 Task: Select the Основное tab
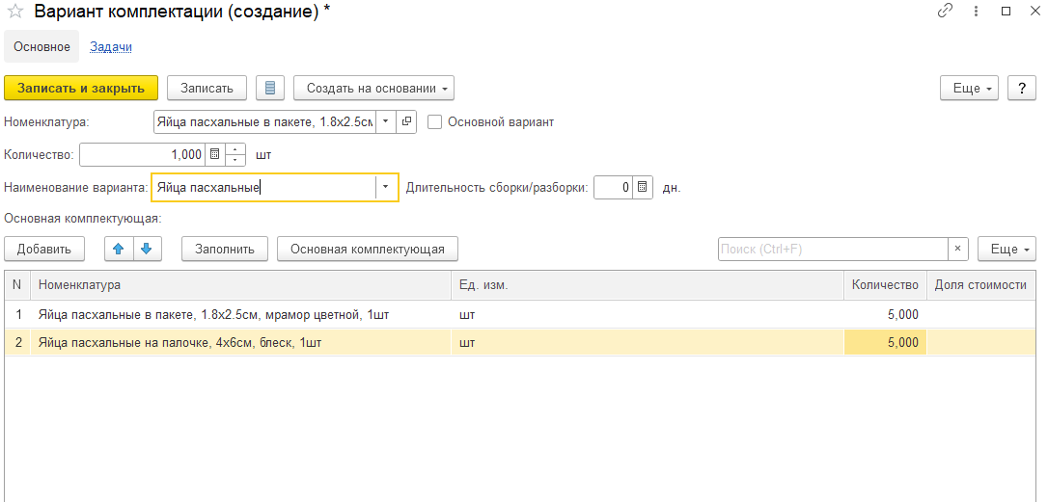(41, 46)
